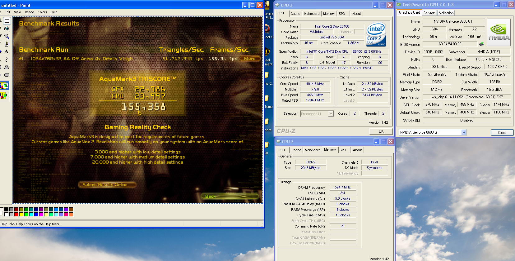Click the NVIDIA logo in GPU-Z
The height and width of the screenshot is (261, 515).
pos(499,33)
